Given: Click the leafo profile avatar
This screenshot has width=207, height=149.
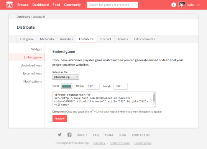Looking at the screenshot, I should [182, 5].
